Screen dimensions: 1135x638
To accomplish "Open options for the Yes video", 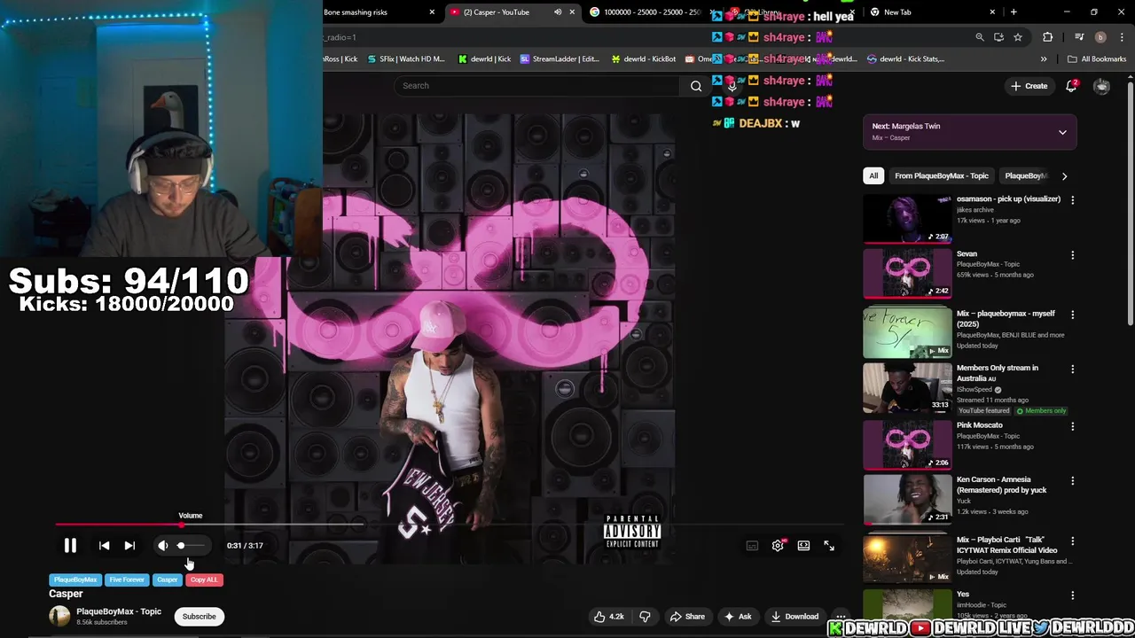I will click(x=1072, y=595).
